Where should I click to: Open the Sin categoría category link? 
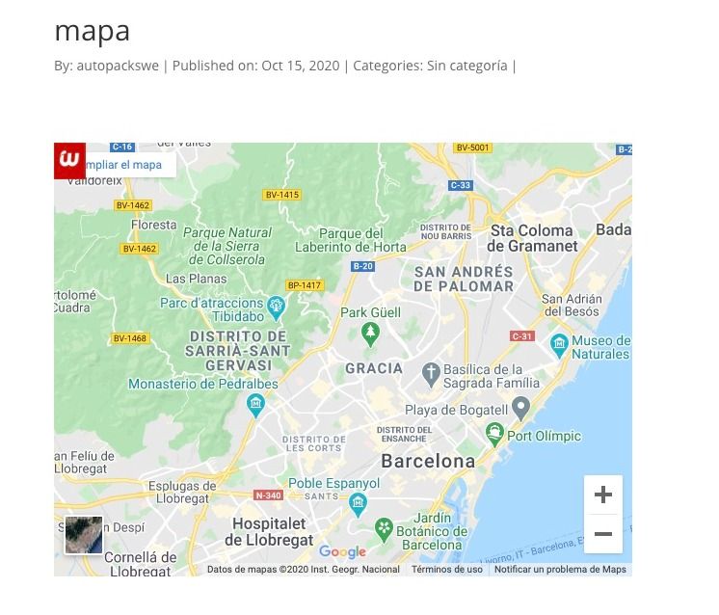(x=467, y=66)
